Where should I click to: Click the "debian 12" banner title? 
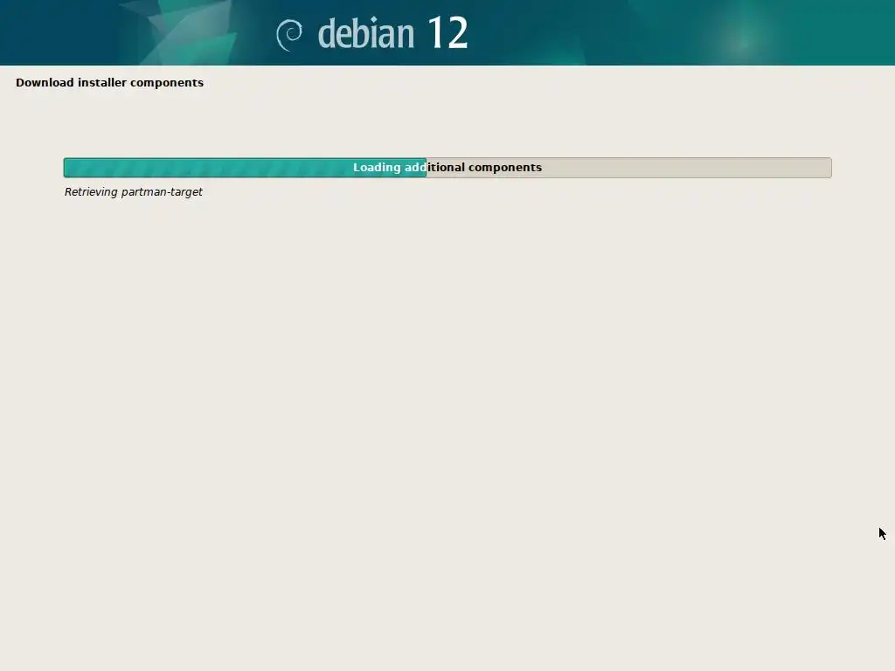[x=392, y=32]
